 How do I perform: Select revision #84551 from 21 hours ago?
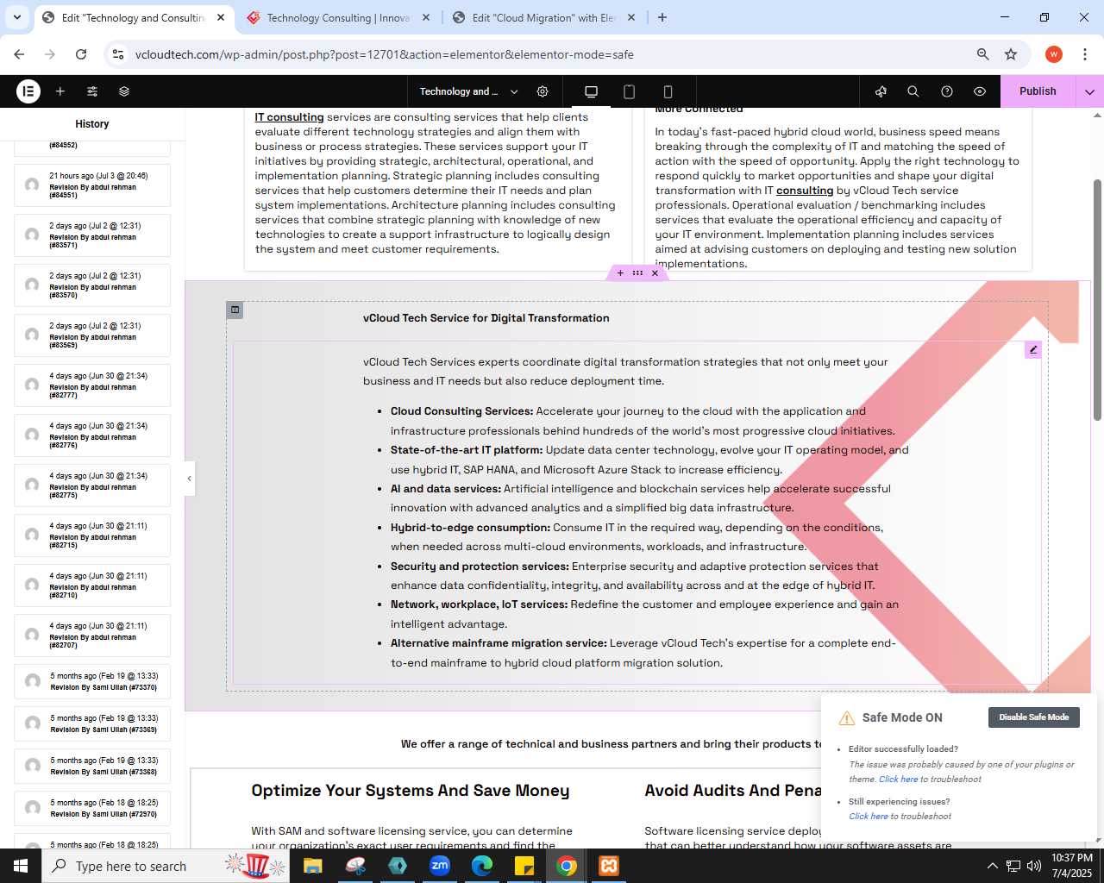click(x=92, y=185)
